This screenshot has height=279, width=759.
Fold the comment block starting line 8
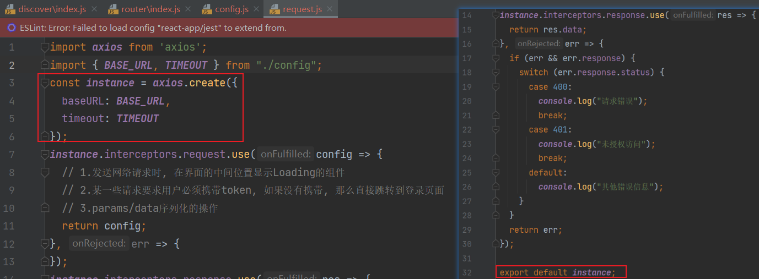(45, 172)
